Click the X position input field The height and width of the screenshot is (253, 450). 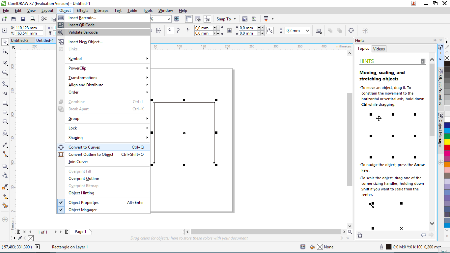click(x=29, y=28)
